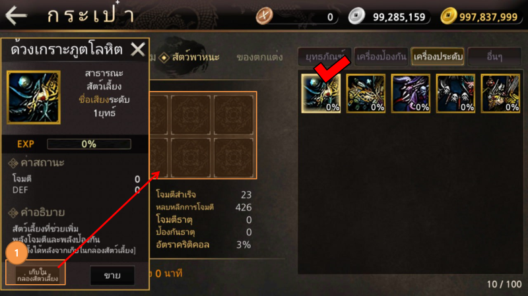528x296 pixels.
Task: Click the silver coin currency icon
Action: click(x=356, y=16)
